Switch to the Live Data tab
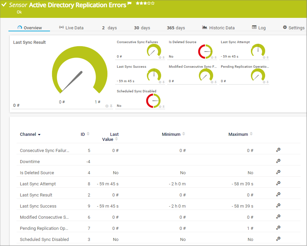The width and height of the screenshot is (307, 246). click(x=71, y=28)
